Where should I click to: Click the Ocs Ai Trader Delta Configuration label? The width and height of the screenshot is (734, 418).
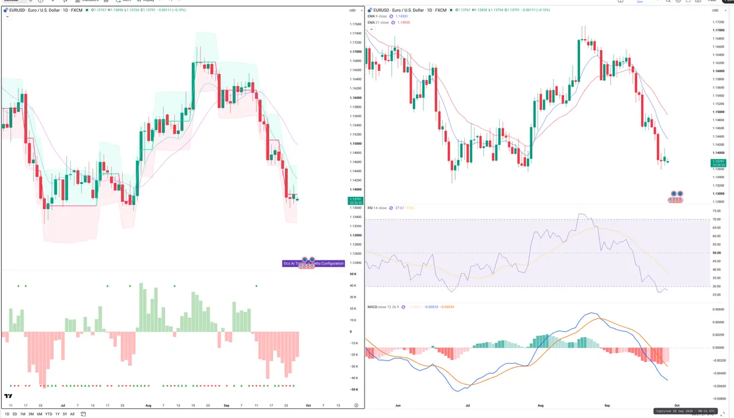pyautogui.click(x=313, y=263)
